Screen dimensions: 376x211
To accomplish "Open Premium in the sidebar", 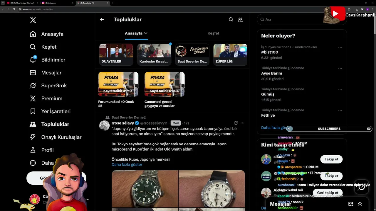I will (46, 98).
